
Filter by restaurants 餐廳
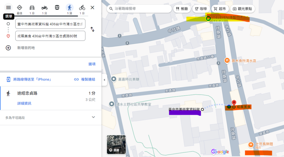(x=182, y=9)
